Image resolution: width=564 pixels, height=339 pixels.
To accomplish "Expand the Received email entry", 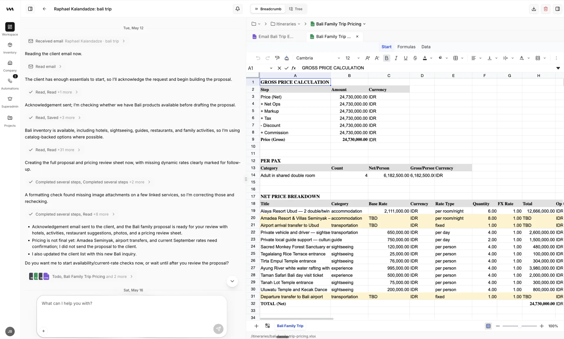I will pos(76,41).
